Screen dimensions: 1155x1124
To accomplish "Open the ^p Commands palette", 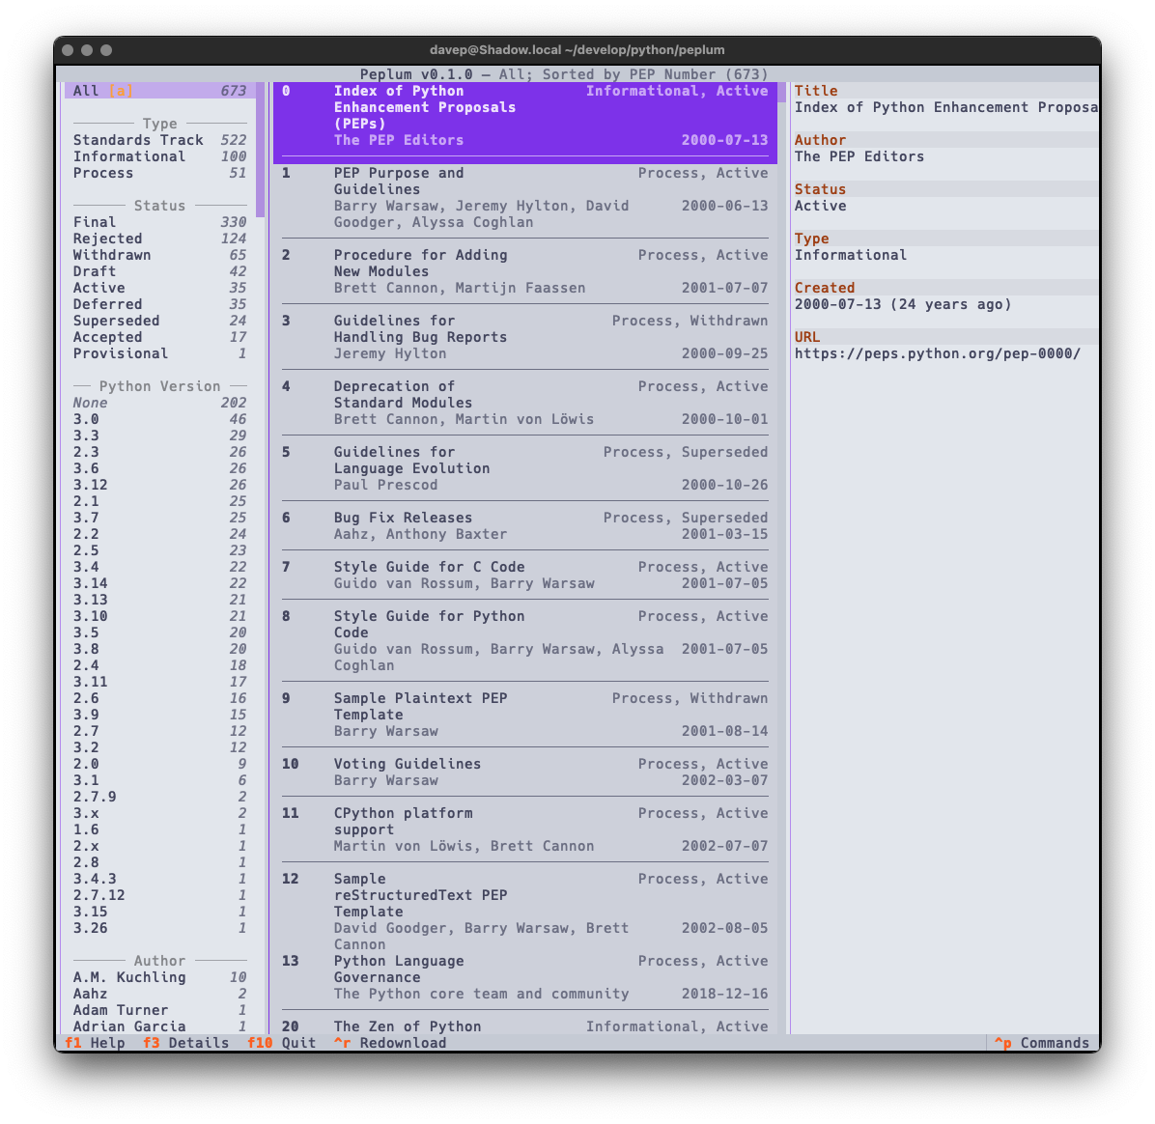I will 1041,1043.
